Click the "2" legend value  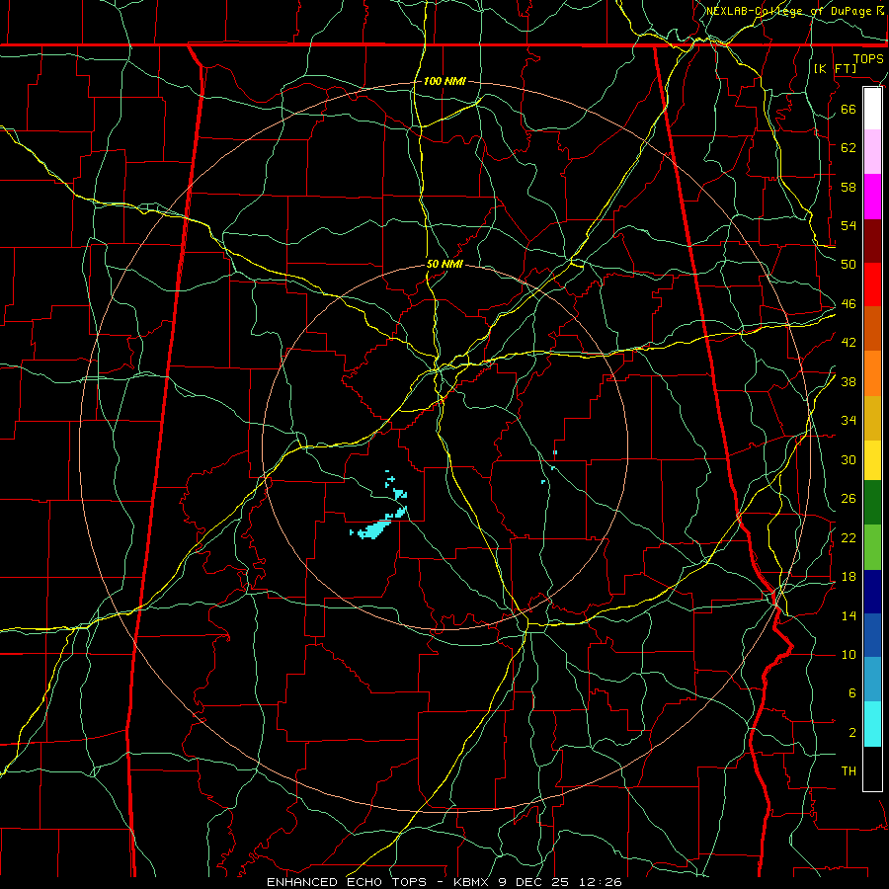pyautogui.click(x=851, y=733)
